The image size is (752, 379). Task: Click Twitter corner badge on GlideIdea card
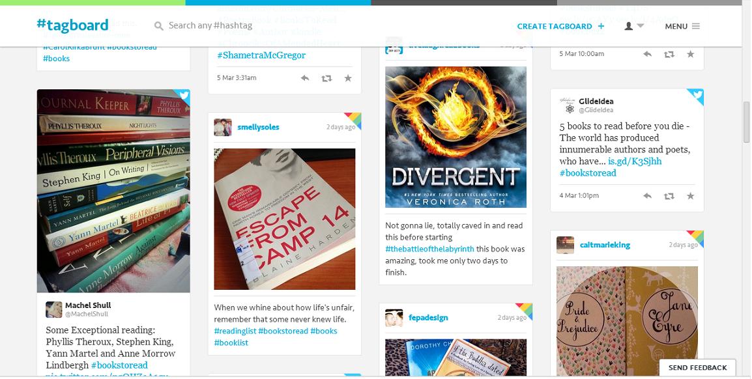pos(698,95)
